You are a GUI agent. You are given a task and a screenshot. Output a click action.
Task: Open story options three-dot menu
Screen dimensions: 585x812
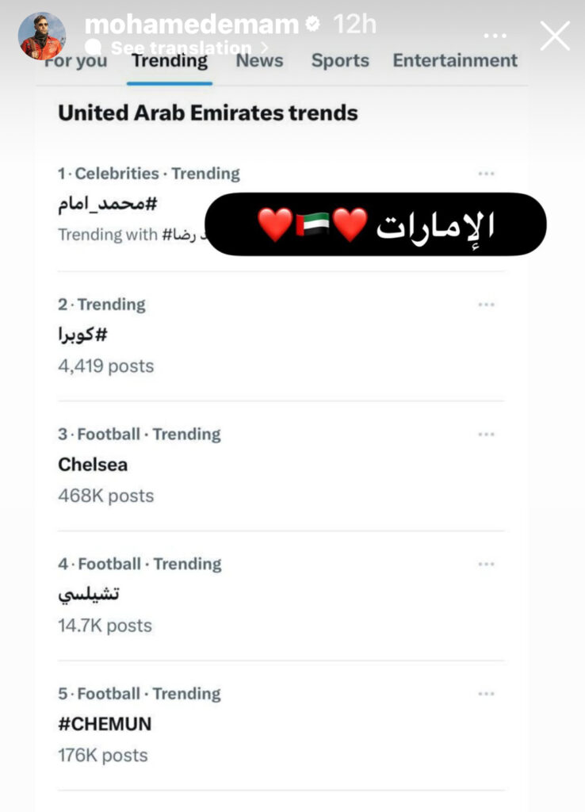point(495,36)
